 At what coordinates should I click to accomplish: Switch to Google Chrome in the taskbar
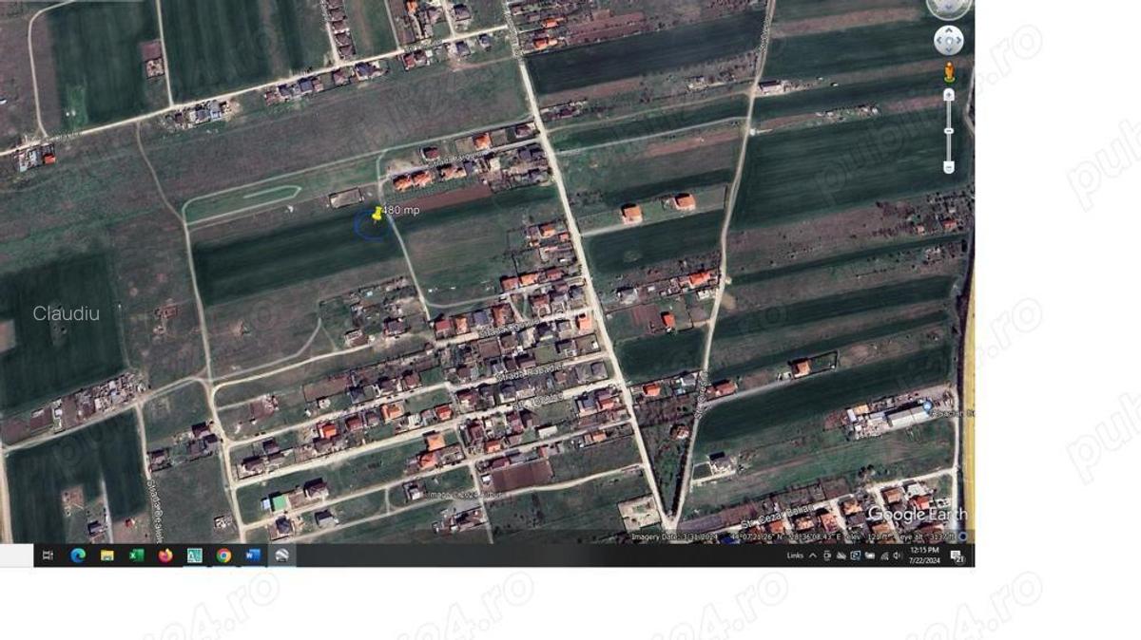(223, 555)
